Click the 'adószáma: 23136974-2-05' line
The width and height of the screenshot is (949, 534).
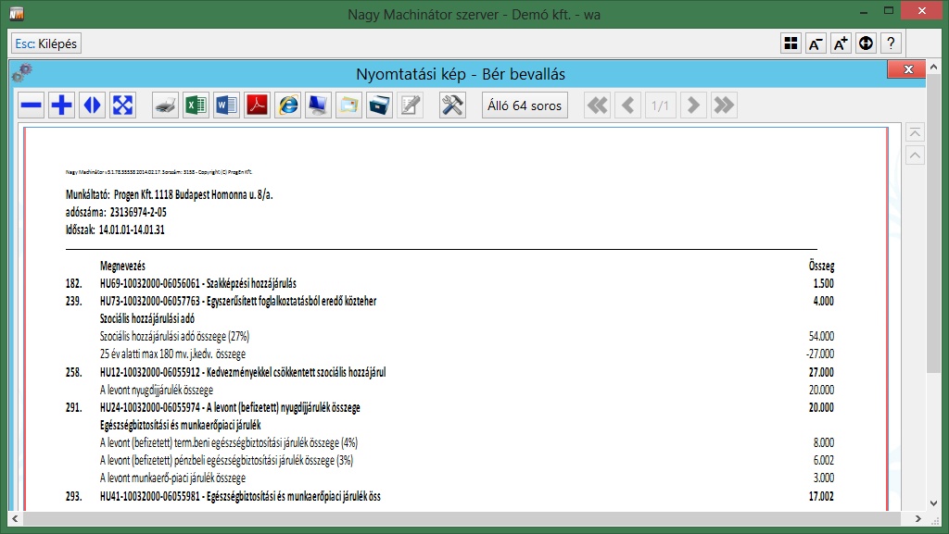116,212
